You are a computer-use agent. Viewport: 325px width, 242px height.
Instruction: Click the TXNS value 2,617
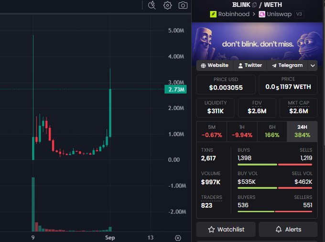208,158
